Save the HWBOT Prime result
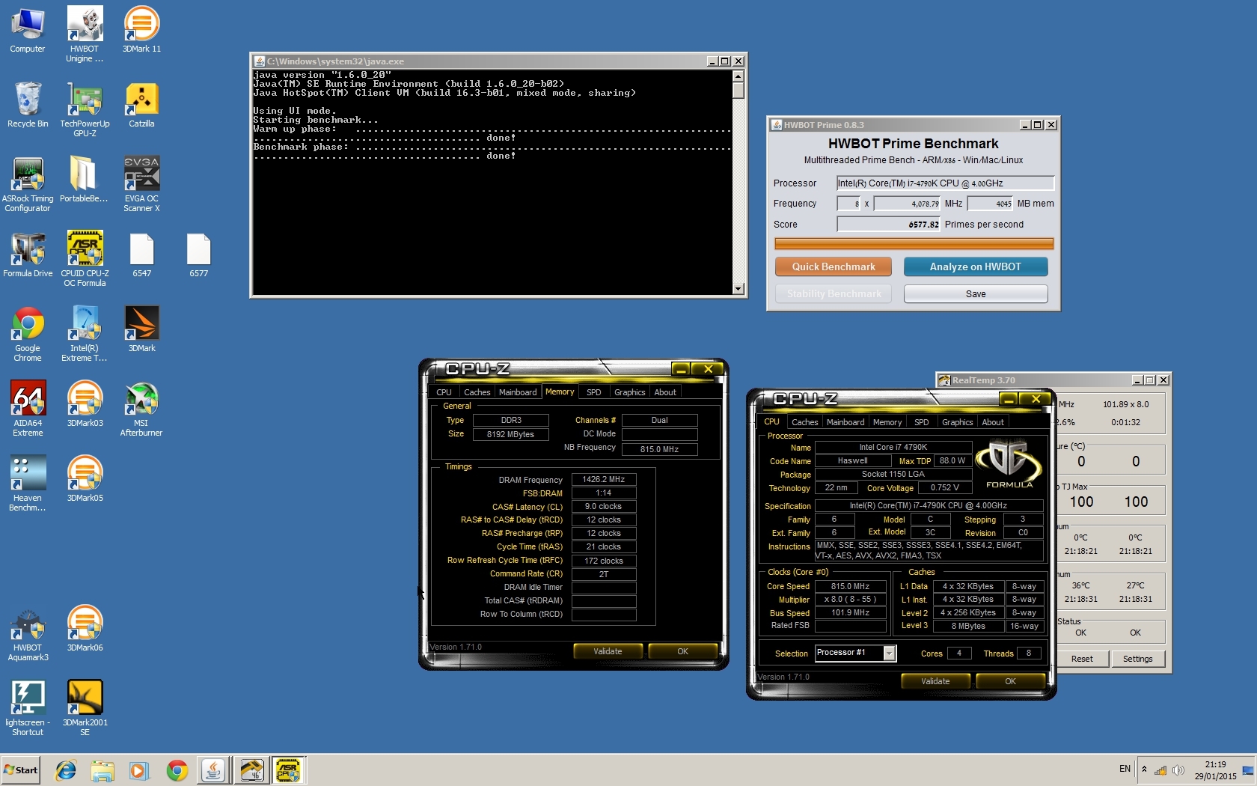 coord(976,293)
